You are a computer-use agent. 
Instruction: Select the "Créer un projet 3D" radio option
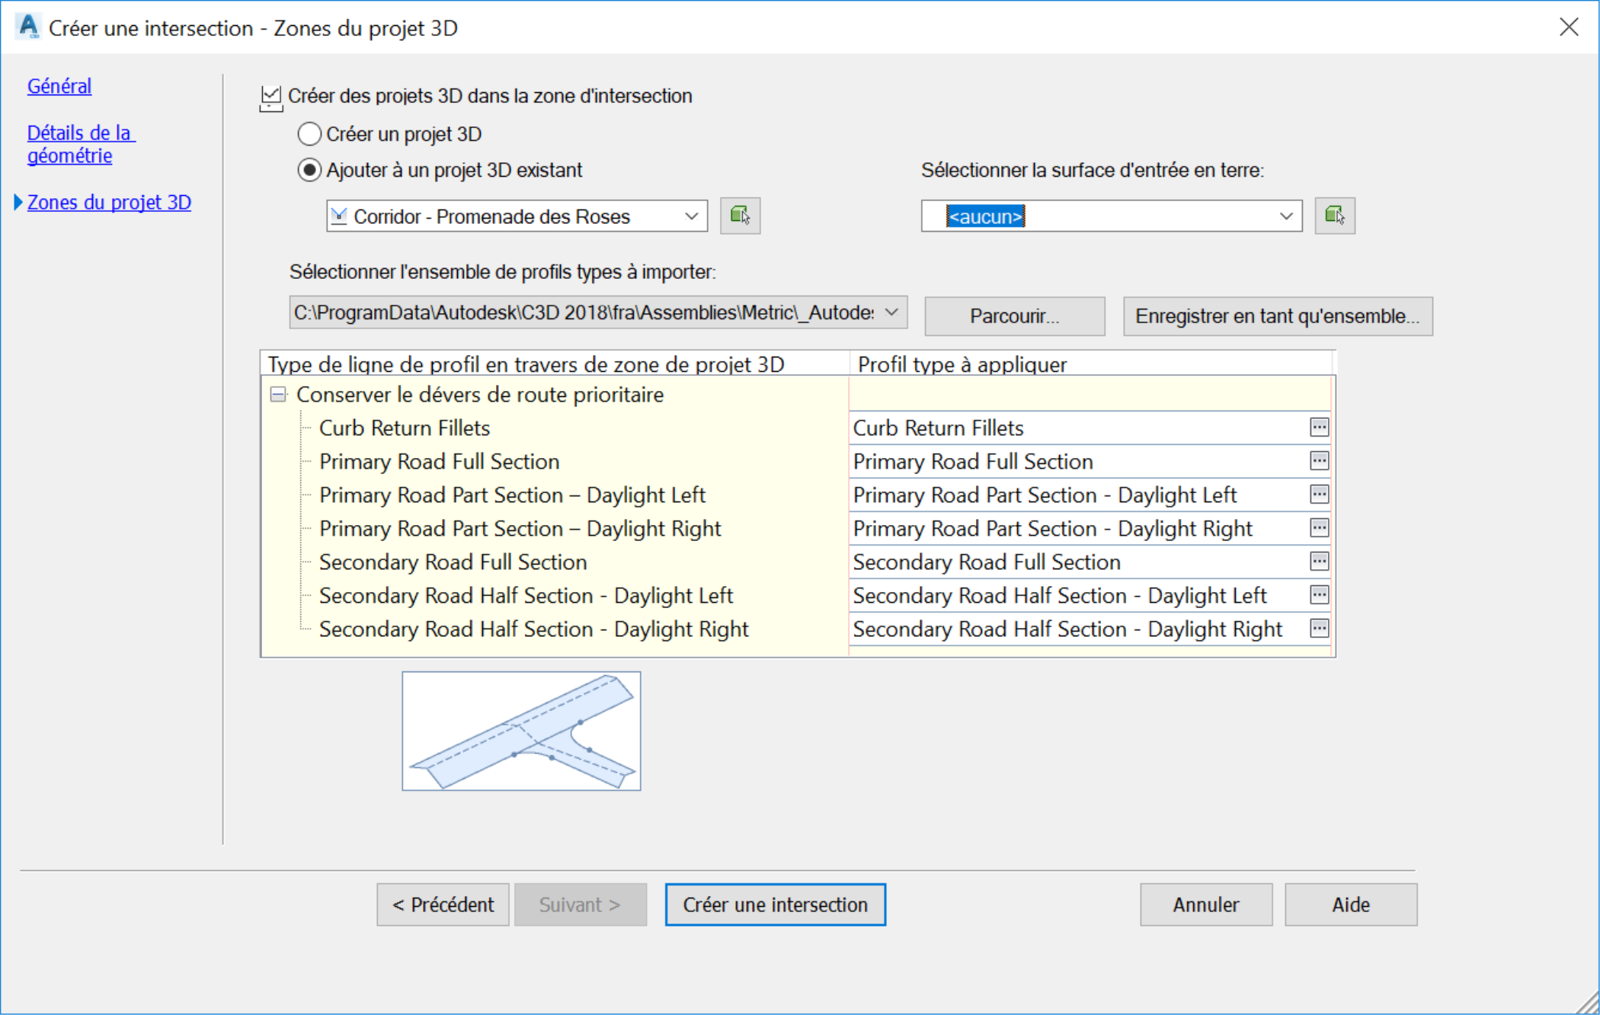[309, 134]
